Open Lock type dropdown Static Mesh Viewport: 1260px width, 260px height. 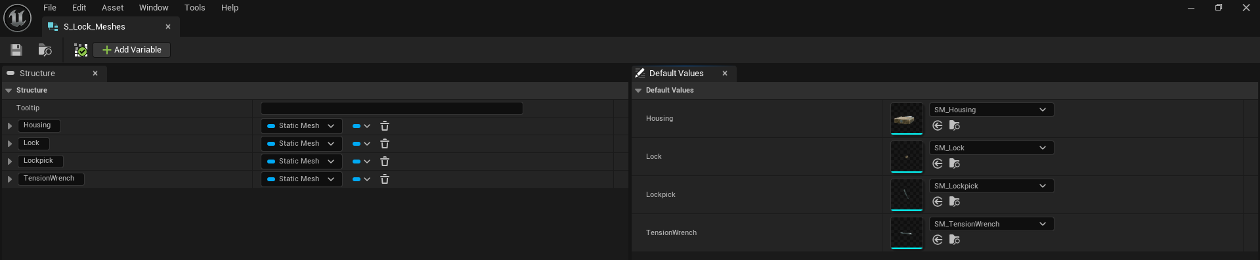pyautogui.click(x=301, y=144)
